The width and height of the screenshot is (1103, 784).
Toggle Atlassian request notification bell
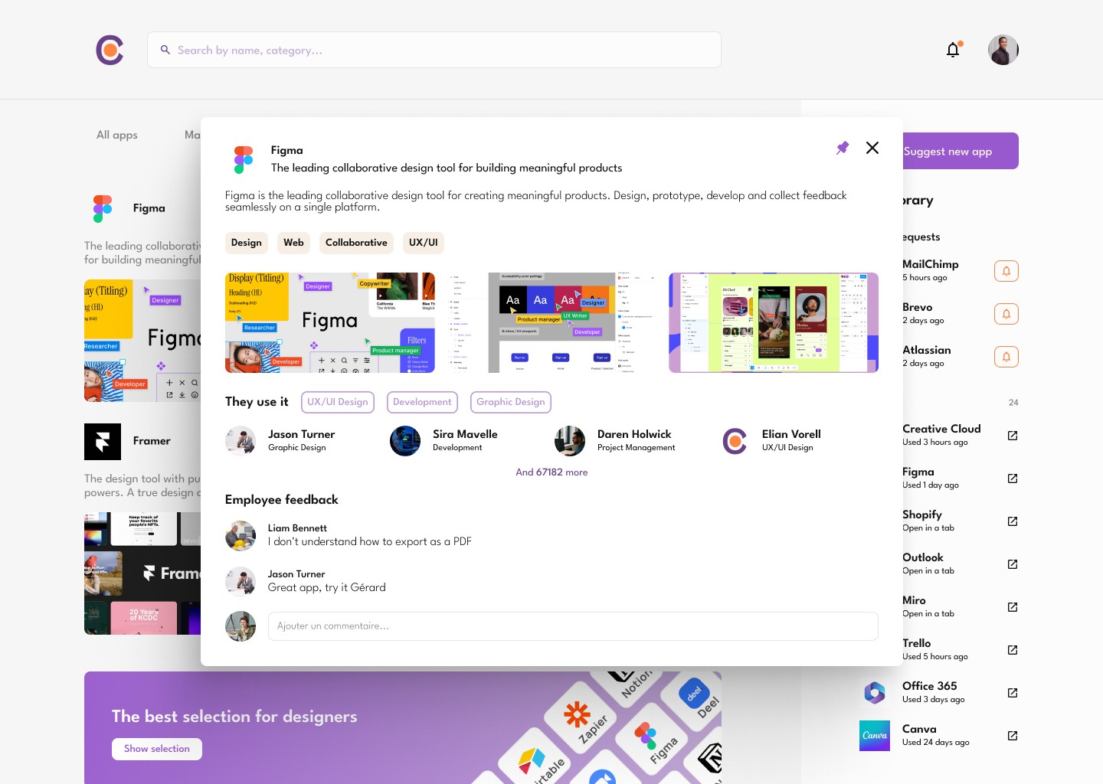coord(1006,357)
